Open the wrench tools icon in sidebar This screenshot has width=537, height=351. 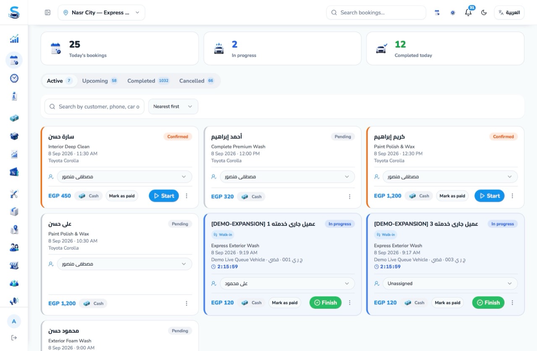(14, 194)
